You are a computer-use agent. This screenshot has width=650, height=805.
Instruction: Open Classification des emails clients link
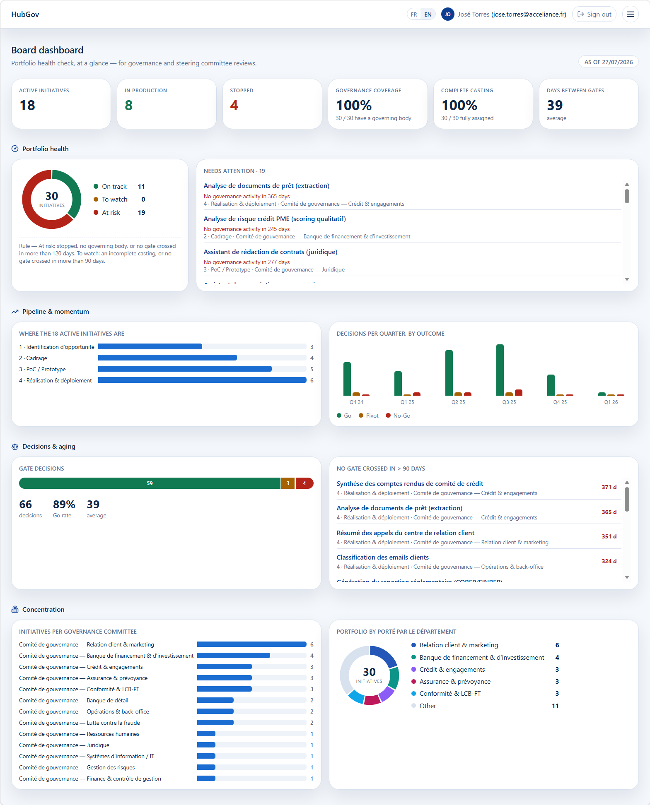382,557
